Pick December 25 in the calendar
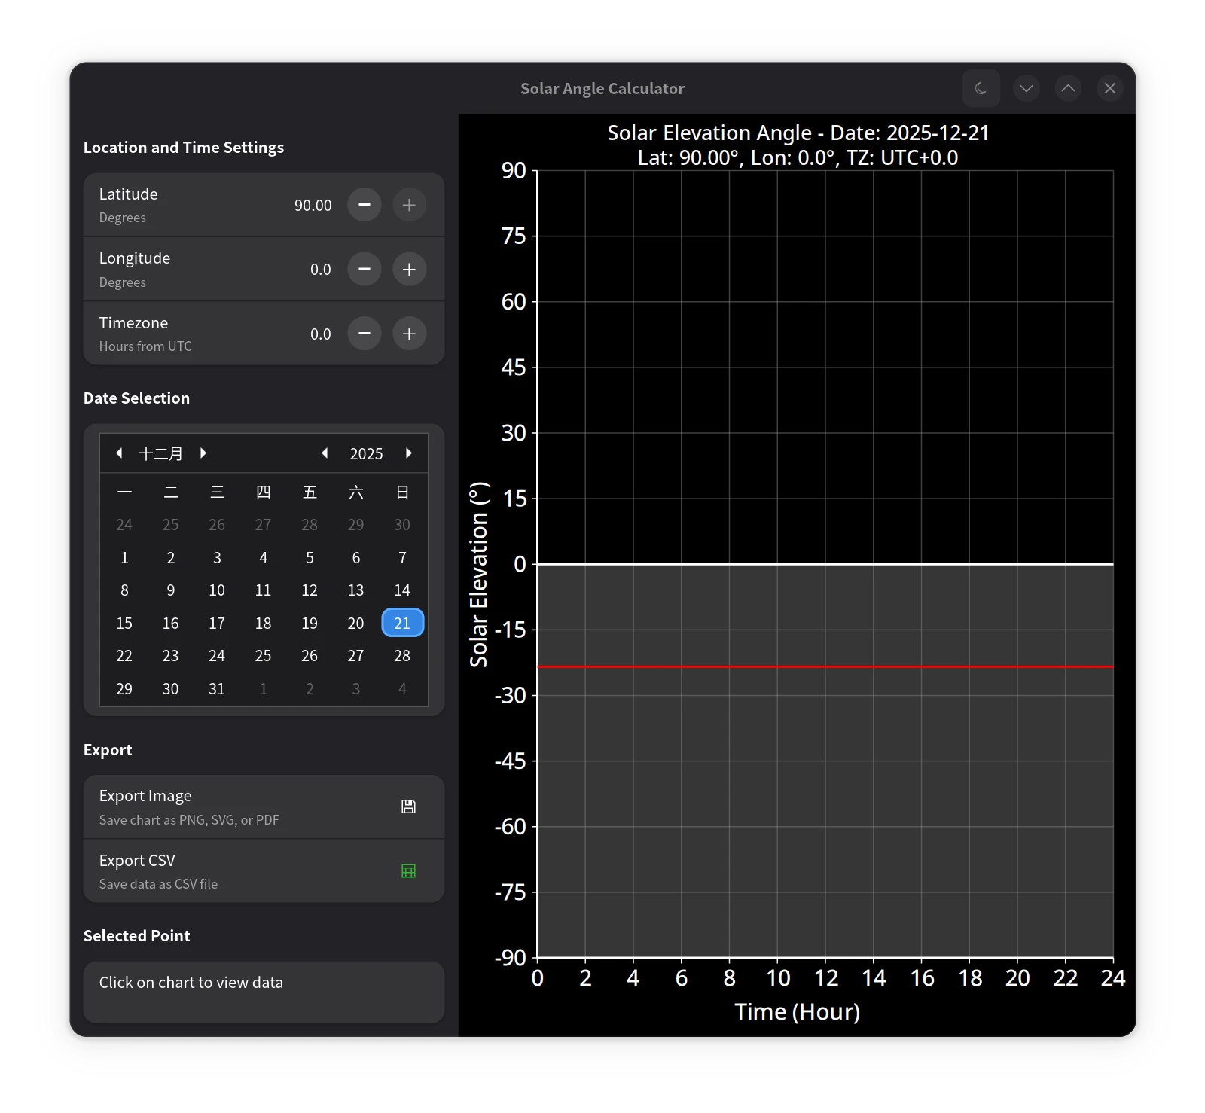 pyautogui.click(x=263, y=656)
